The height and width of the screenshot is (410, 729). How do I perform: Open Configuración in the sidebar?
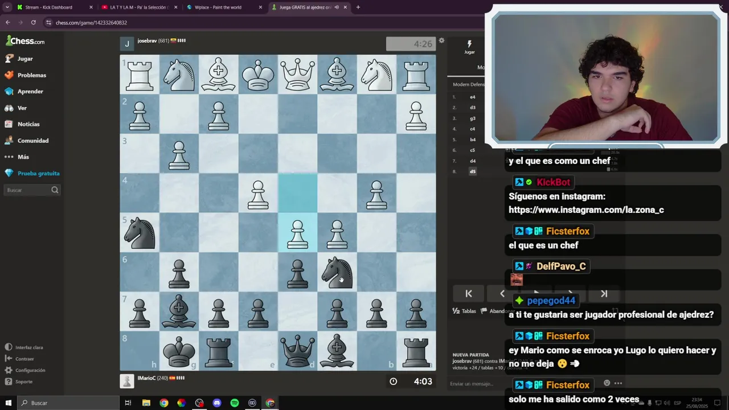(x=25, y=370)
